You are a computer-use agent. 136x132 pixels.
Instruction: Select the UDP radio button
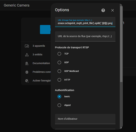point(59,63)
